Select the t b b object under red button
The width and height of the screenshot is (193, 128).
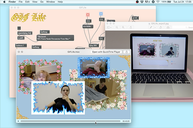[89, 21]
